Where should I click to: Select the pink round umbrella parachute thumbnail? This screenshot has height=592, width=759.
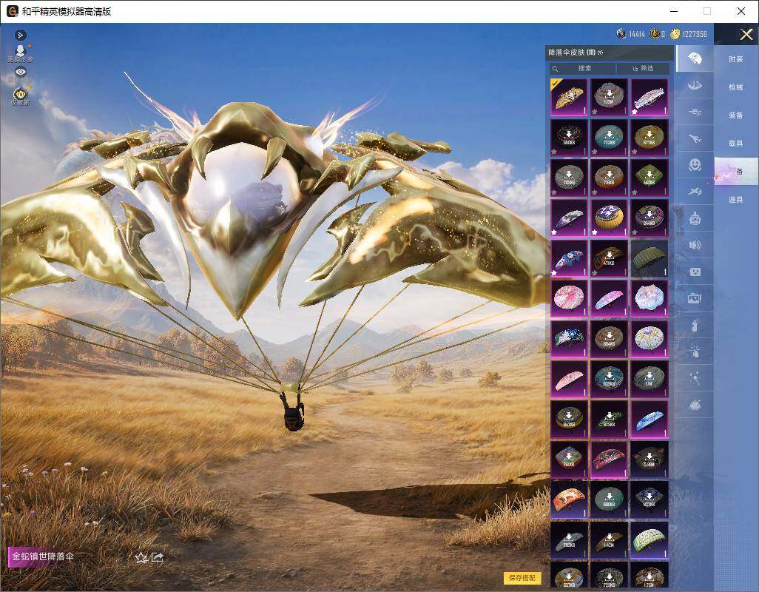[x=570, y=298]
